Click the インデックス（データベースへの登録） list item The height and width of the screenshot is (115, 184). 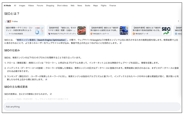(92, 69)
